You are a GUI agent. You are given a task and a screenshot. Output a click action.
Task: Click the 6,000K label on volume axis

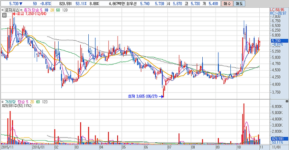(278, 107)
